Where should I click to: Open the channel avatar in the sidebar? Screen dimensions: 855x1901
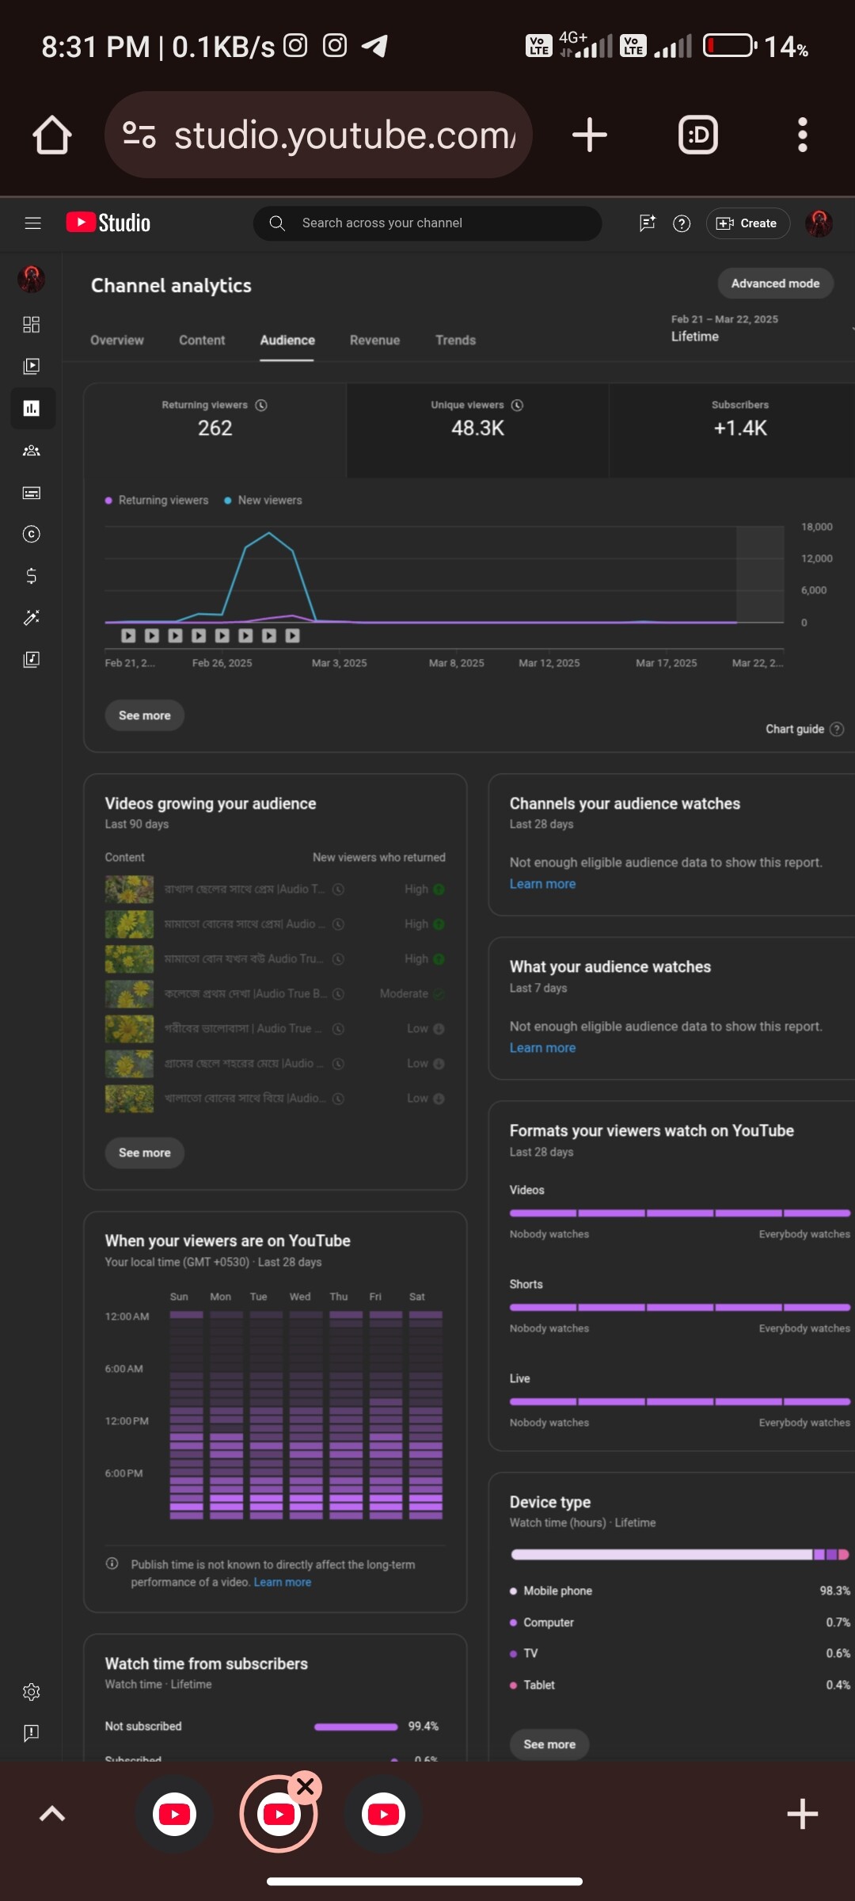[32, 279]
